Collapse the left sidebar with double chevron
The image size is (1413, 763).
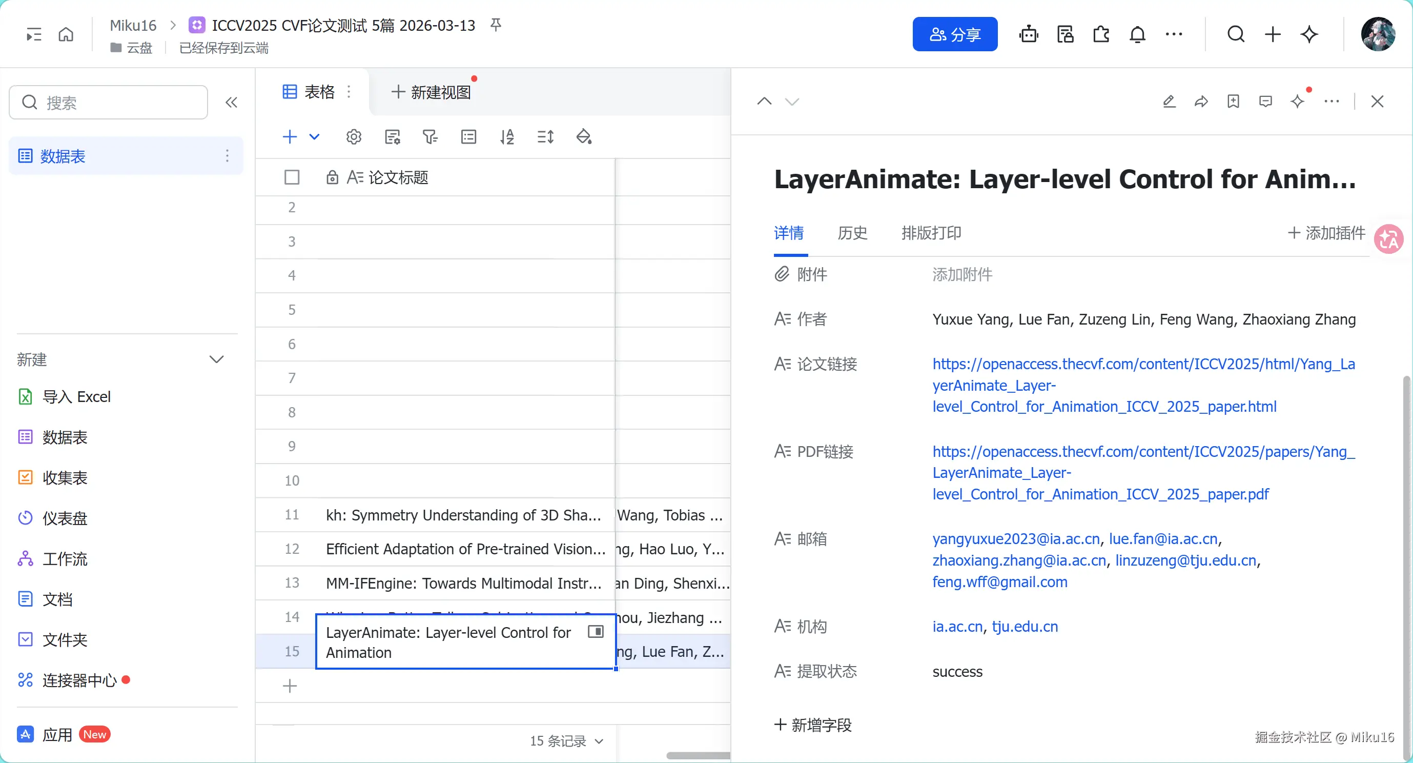(231, 103)
